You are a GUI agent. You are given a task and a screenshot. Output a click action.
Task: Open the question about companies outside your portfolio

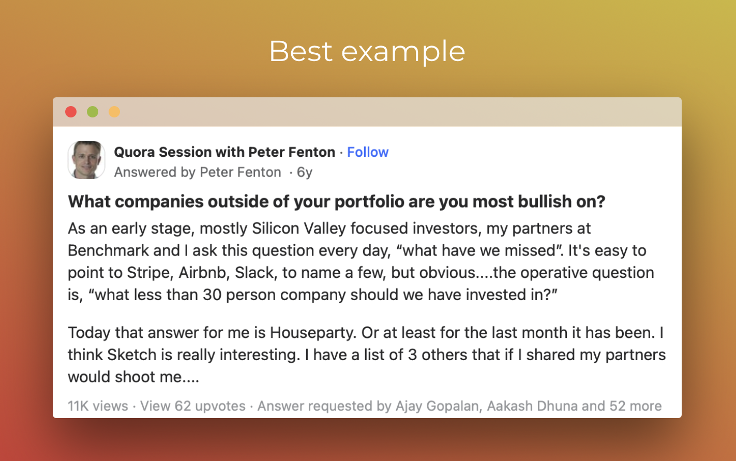[336, 201]
